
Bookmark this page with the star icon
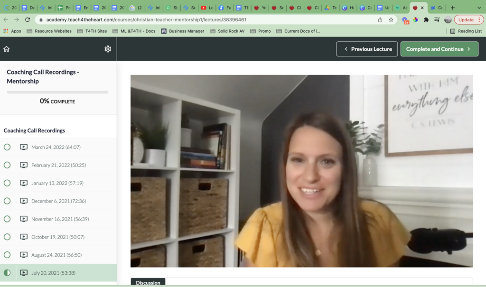[x=391, y=19]
